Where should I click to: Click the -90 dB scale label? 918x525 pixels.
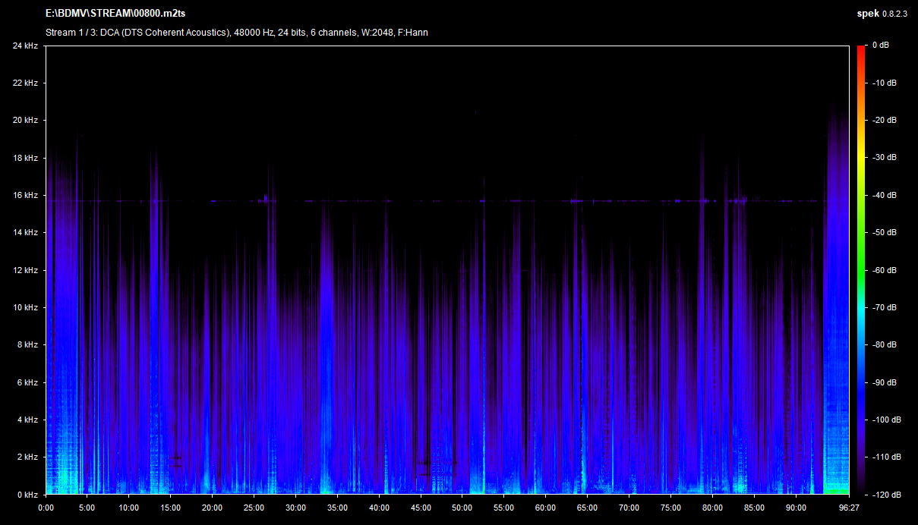884,382
